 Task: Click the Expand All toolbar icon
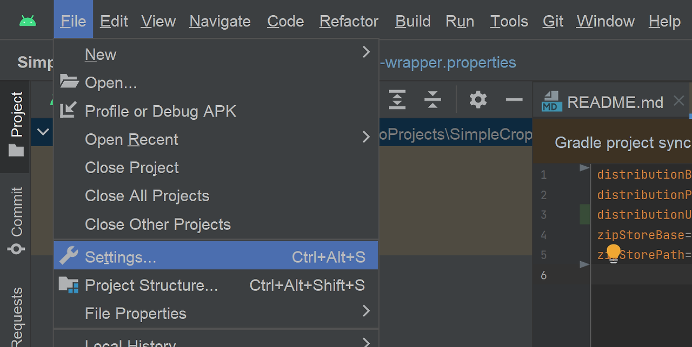tap(397, 100)
